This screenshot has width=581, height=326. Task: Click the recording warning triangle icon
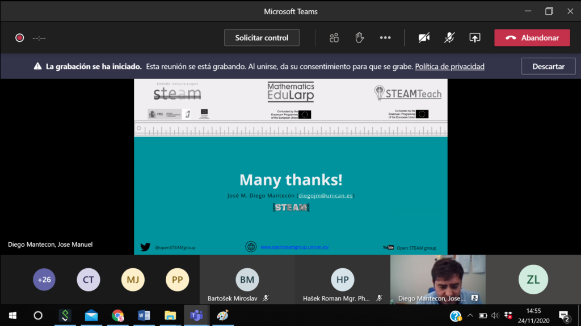coord(38,66)
